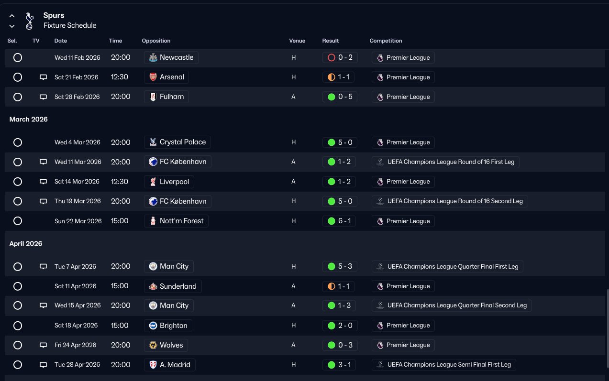Click the Spurs club crest icon
Image resolution: width=609 pixels, height=381 pixels.
pos(29,21)
